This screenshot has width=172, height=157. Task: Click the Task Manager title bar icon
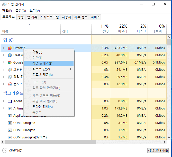[4, 4]
